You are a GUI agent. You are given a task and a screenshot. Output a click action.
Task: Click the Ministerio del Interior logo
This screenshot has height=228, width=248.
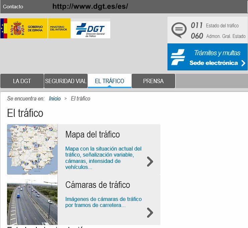pos(59,28)
